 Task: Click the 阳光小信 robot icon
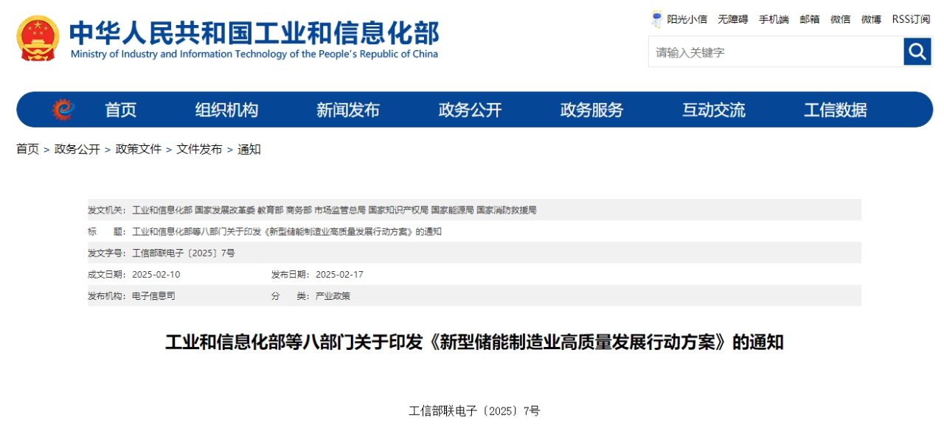click(657, 19)
